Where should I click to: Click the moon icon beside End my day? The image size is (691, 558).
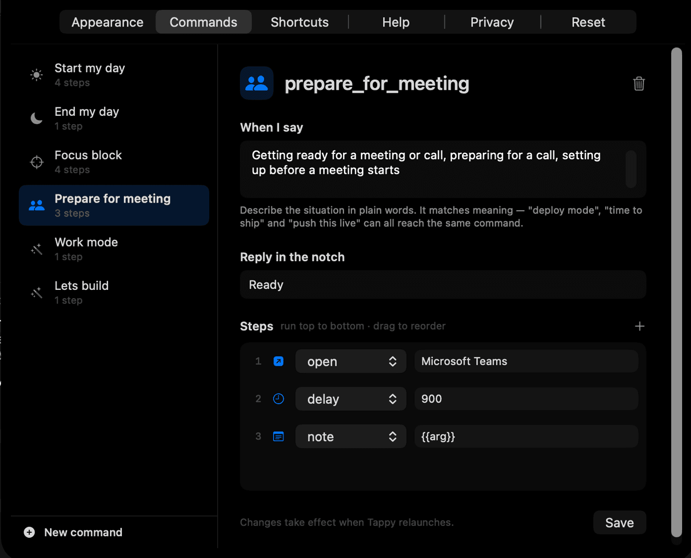(37, 118)
